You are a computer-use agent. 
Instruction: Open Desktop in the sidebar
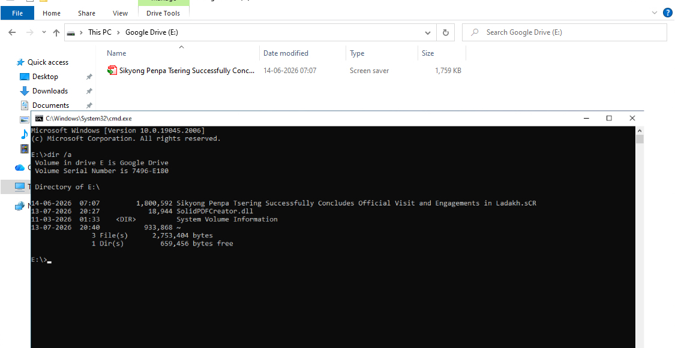pyautogui.click(x=45, y=77)
